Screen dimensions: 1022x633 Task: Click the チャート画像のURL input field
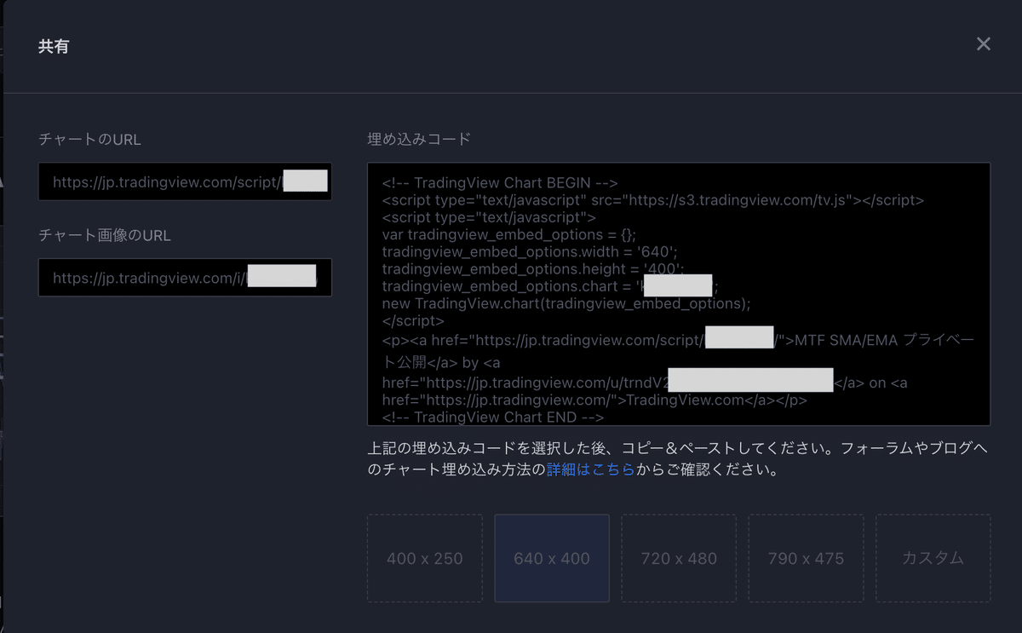[185, 278]
